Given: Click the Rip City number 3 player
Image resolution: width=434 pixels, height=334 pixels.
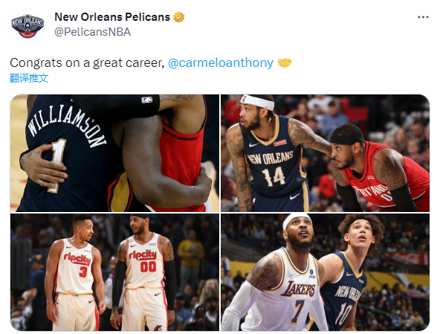Looking at the screenshot, I should 75,273.
